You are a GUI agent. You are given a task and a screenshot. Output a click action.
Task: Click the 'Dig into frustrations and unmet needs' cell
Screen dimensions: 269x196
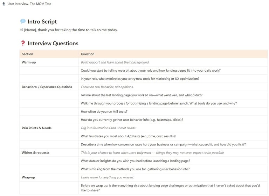(173, 128)
